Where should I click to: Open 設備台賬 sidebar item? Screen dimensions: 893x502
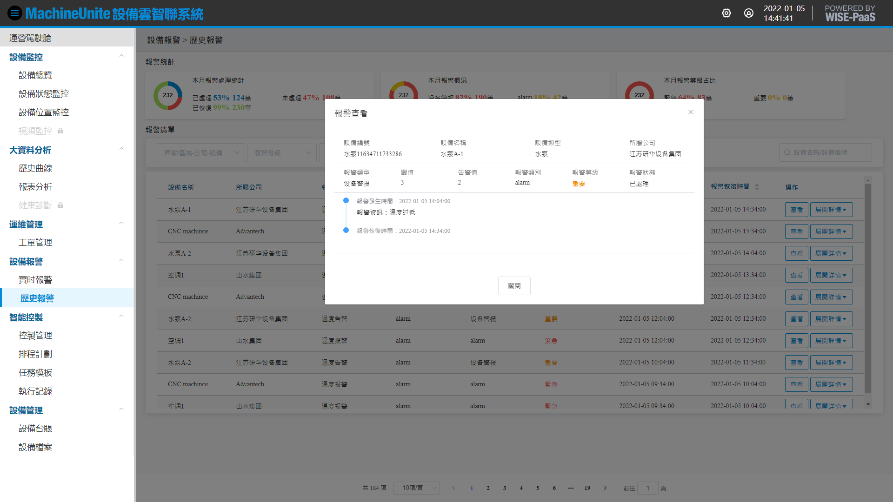pos(35,429)
